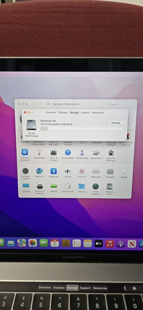Launch Photos from the Dock
This screenshot has height=310, width=143.
(x=32, y=243)
